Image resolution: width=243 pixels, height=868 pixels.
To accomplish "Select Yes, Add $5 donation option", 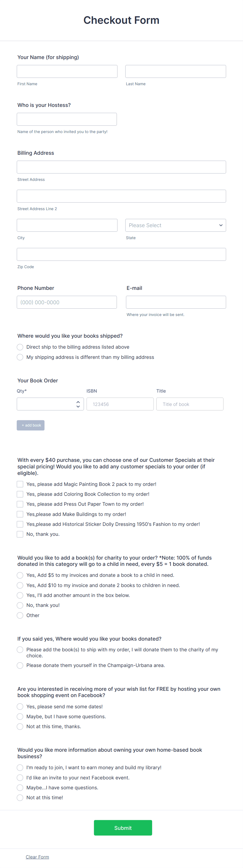I will point(20,575).
